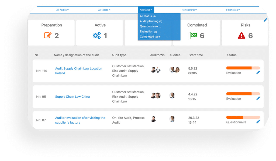Click the auditor avatars for audit Nr. 114

(x=156, y=70)
